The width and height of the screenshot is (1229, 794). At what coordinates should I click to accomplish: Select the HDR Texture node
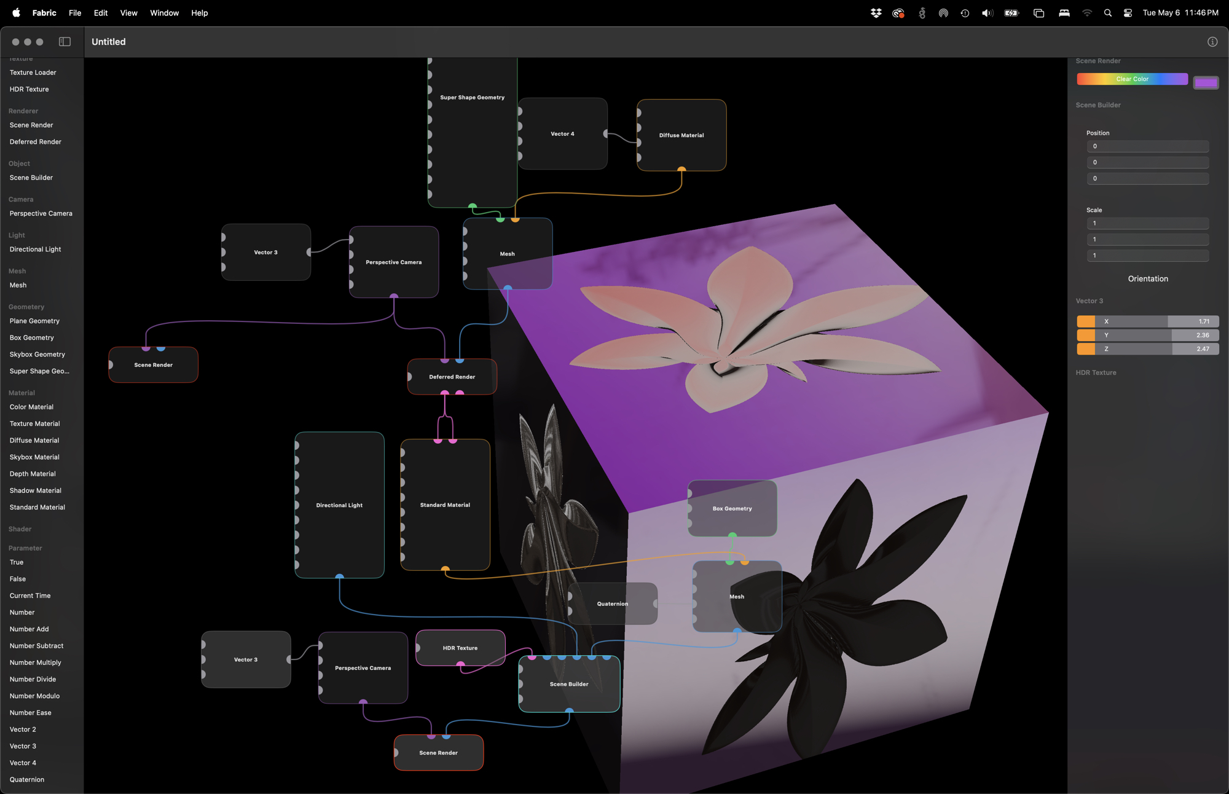(x=460, y=648)
